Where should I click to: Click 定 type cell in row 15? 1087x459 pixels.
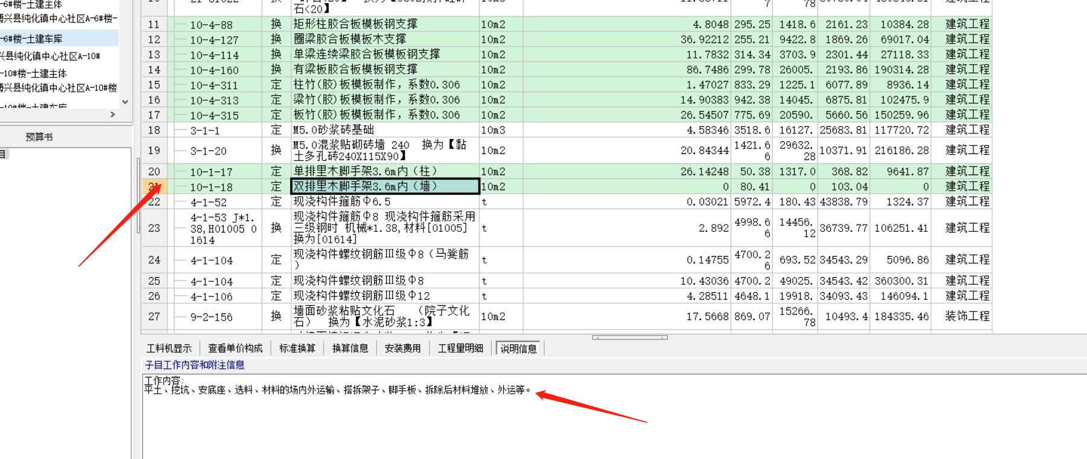pos(276,85)
